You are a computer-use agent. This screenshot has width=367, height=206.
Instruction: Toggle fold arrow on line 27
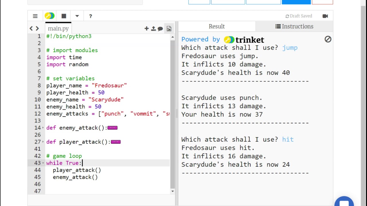tap(43, 142)
